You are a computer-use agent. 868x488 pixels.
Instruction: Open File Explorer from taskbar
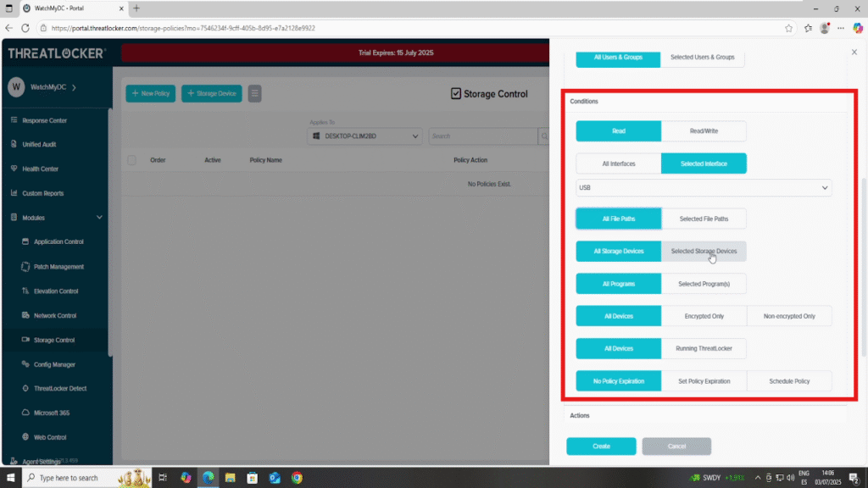point(231,478)
